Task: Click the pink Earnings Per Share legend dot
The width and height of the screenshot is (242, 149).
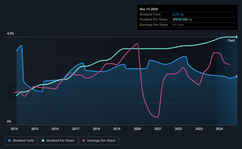Action: [84, 140]
